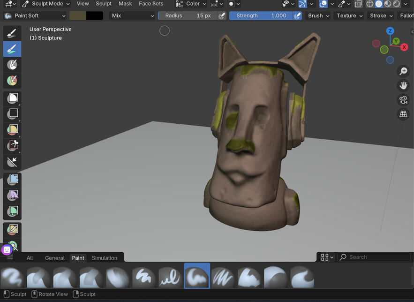Click the red X axis on gizmo

(404, 47)
